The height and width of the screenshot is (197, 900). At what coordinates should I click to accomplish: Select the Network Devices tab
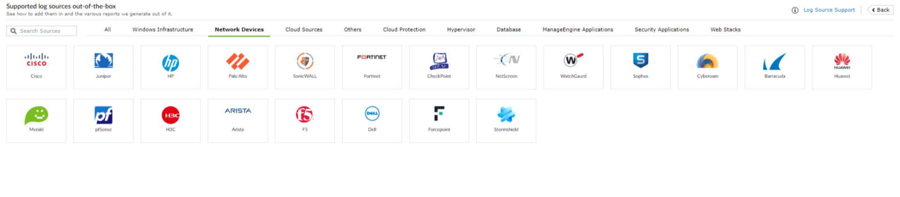239,29
